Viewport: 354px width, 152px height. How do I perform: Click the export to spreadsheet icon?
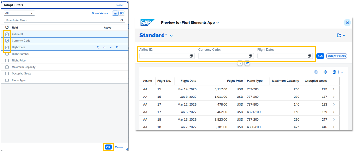coord(334,72)
